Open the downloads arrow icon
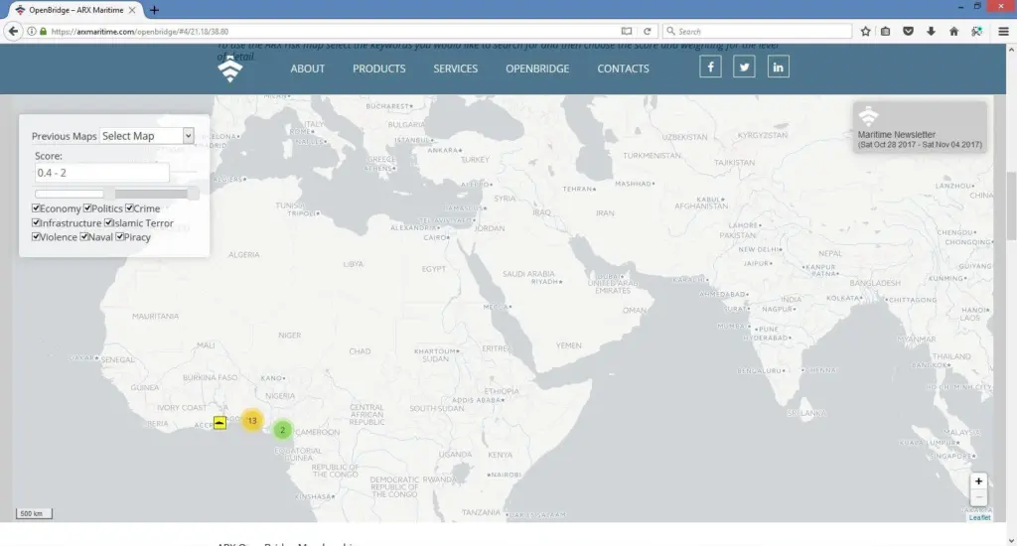Viewport: 1017px width, 546px height. click(931, 31)
